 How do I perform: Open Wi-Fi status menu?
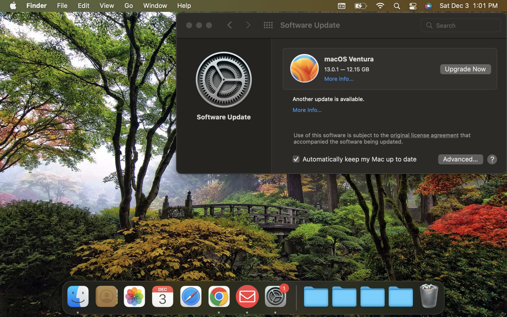[380, 6]
